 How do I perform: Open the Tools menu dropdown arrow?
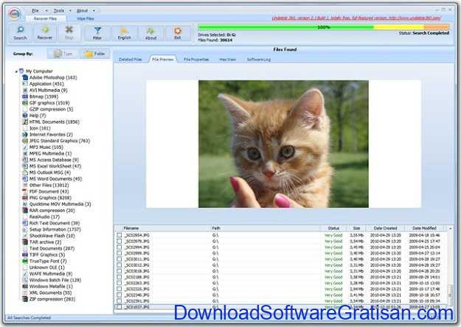coord(70,10)
